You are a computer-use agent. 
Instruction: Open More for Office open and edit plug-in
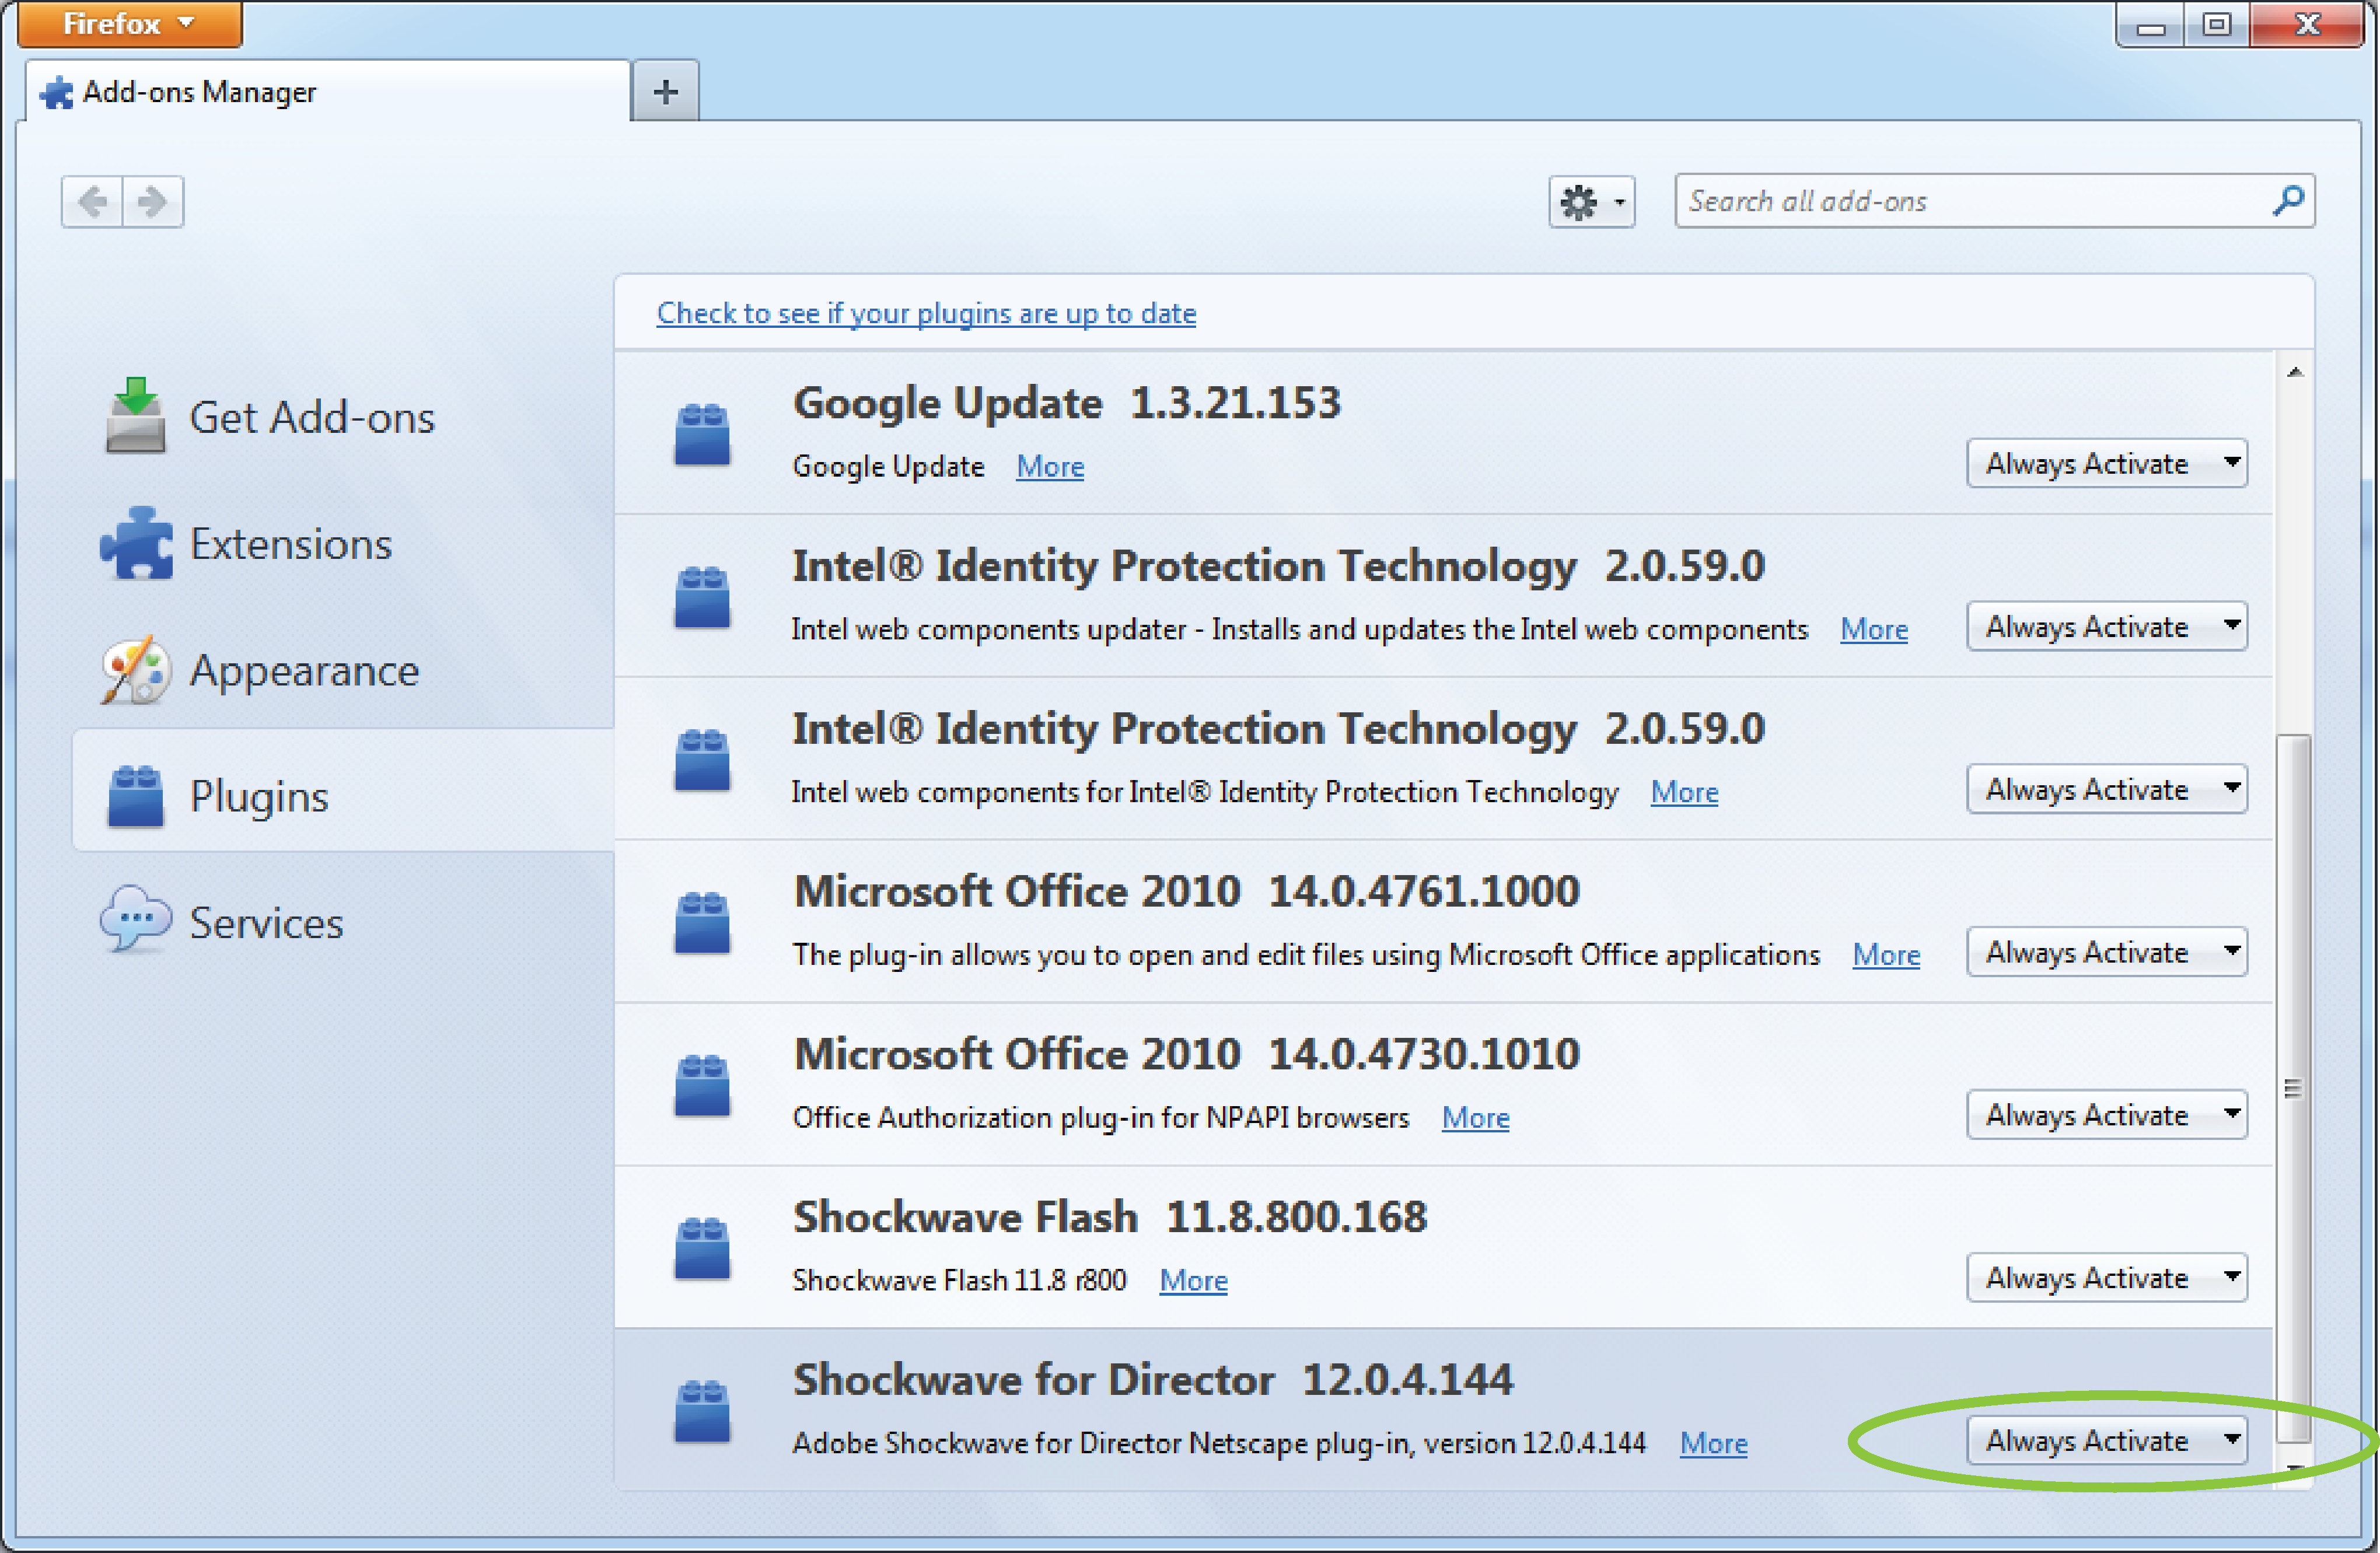click(1886, 955)
